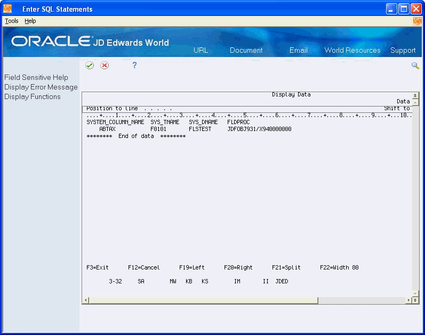
Task: Click the KB status indicator
Action: click(189, 281)
